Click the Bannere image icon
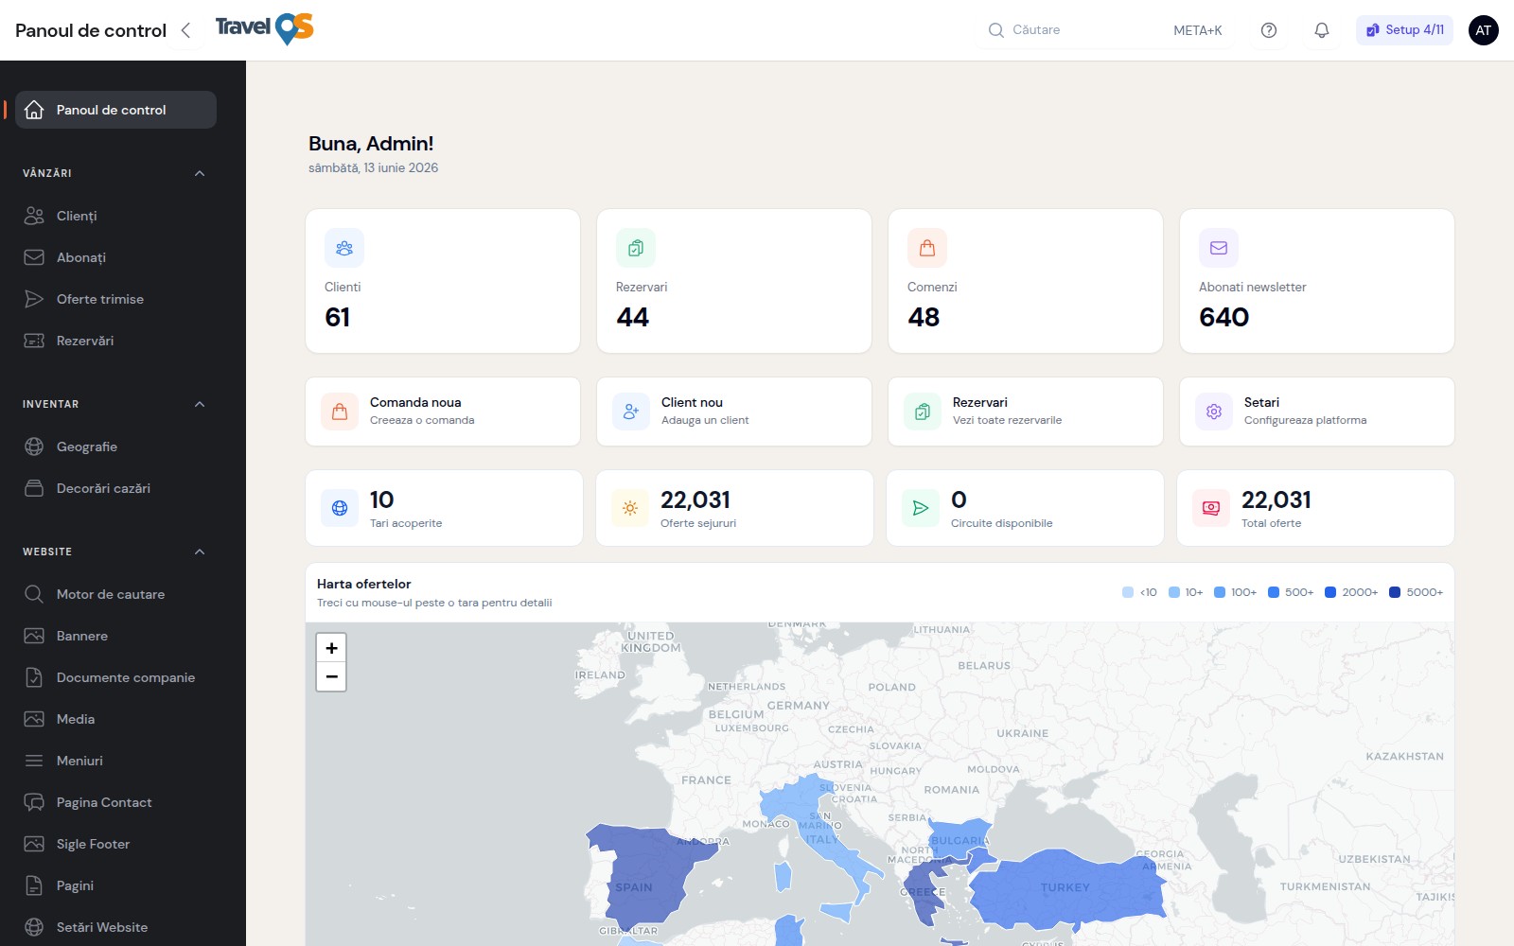The image size is (1514, 946). point(34,636)
